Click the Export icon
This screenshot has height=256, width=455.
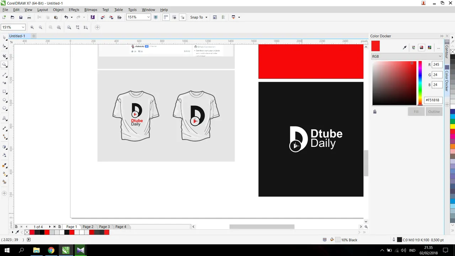pyautogui.click(x=111, y=17)
